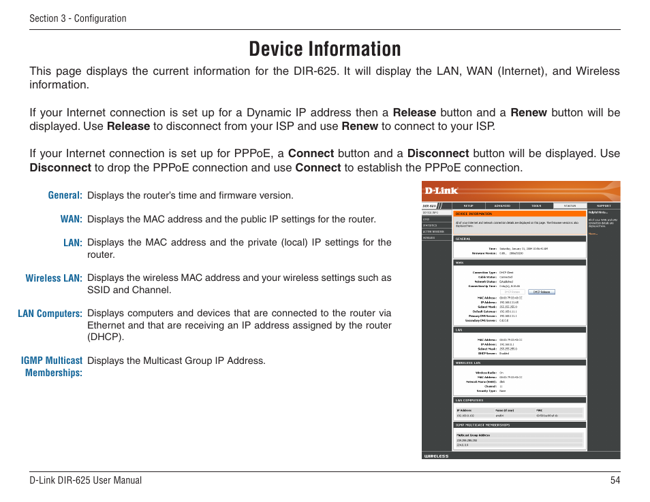Click the 'Device Information' page title

(325, 49)
